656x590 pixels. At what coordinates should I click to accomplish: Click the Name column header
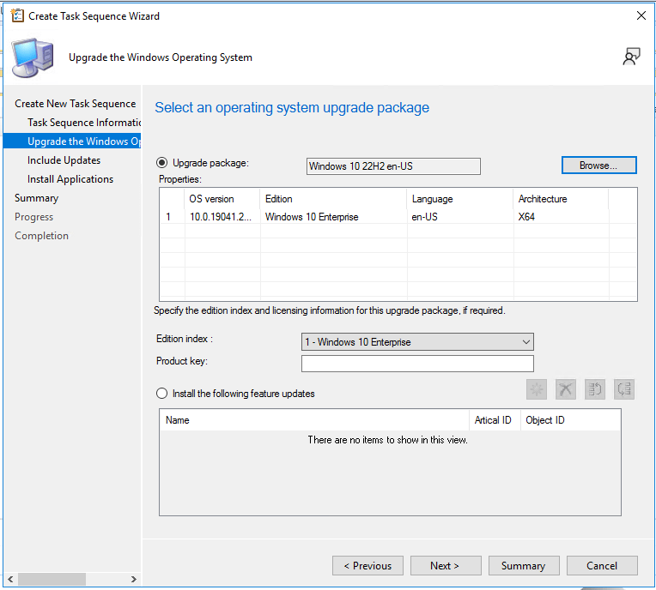coord(314,420)
